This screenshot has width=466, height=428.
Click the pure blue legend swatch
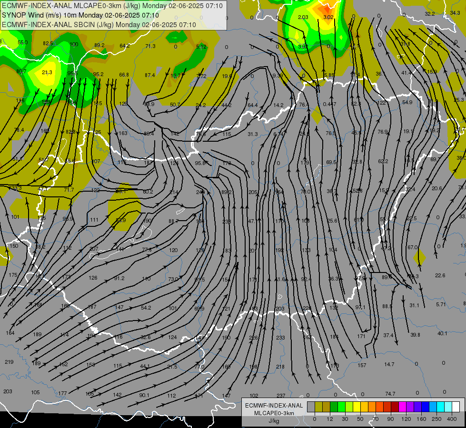point(425,407)
